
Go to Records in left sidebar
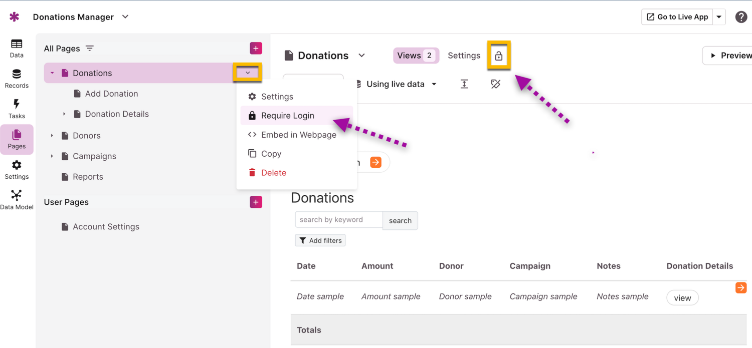[x=17, y=79]
